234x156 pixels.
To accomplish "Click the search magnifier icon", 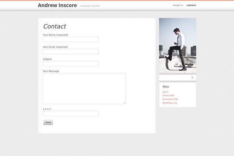I will pos(193,78).
